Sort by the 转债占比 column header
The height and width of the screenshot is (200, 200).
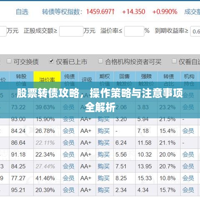(169, 80)
